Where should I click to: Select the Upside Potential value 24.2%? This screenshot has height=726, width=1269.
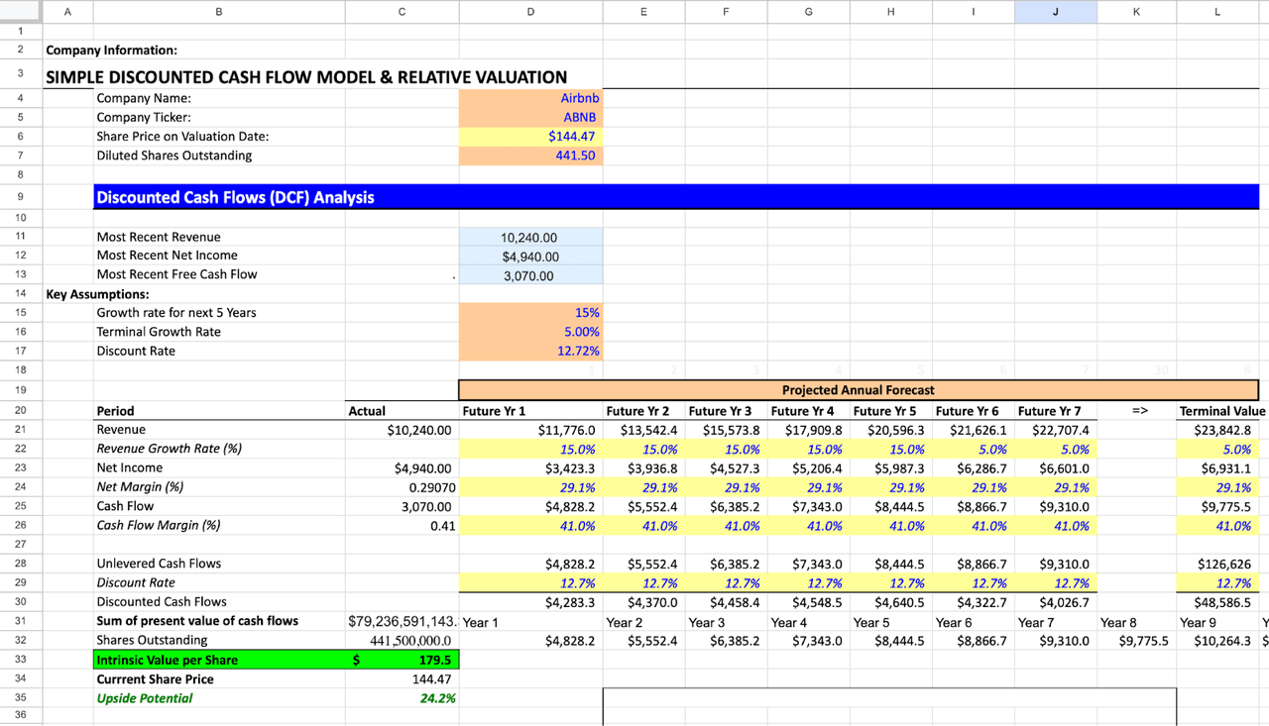tap(402, 698)
